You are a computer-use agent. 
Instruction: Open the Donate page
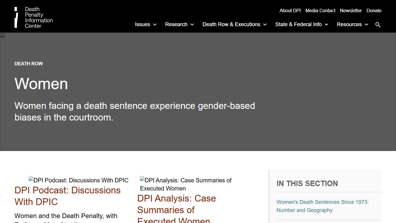tap(374, 10)
